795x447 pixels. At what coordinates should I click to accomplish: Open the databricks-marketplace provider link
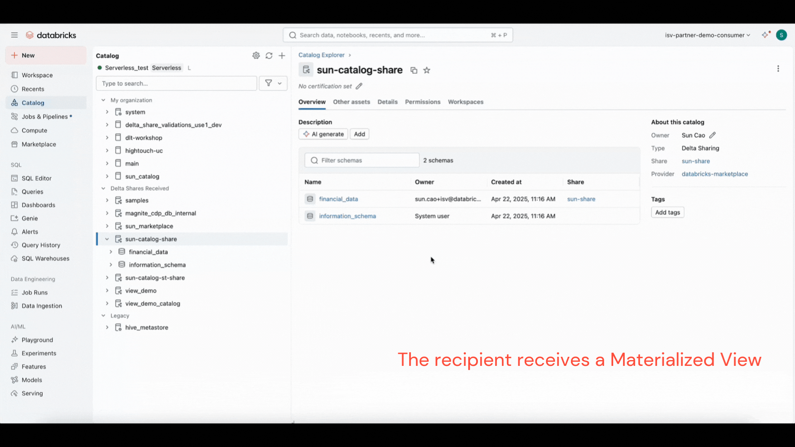[715, 174]
